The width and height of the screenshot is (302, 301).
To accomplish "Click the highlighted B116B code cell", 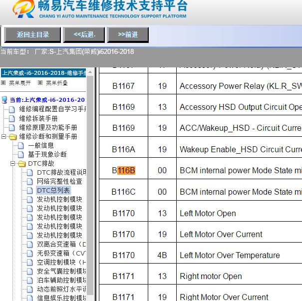I will pos(123,170).
